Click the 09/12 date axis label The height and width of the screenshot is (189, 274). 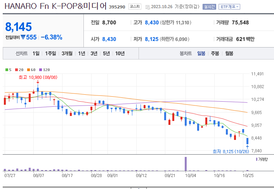click(x=141, y=175)
